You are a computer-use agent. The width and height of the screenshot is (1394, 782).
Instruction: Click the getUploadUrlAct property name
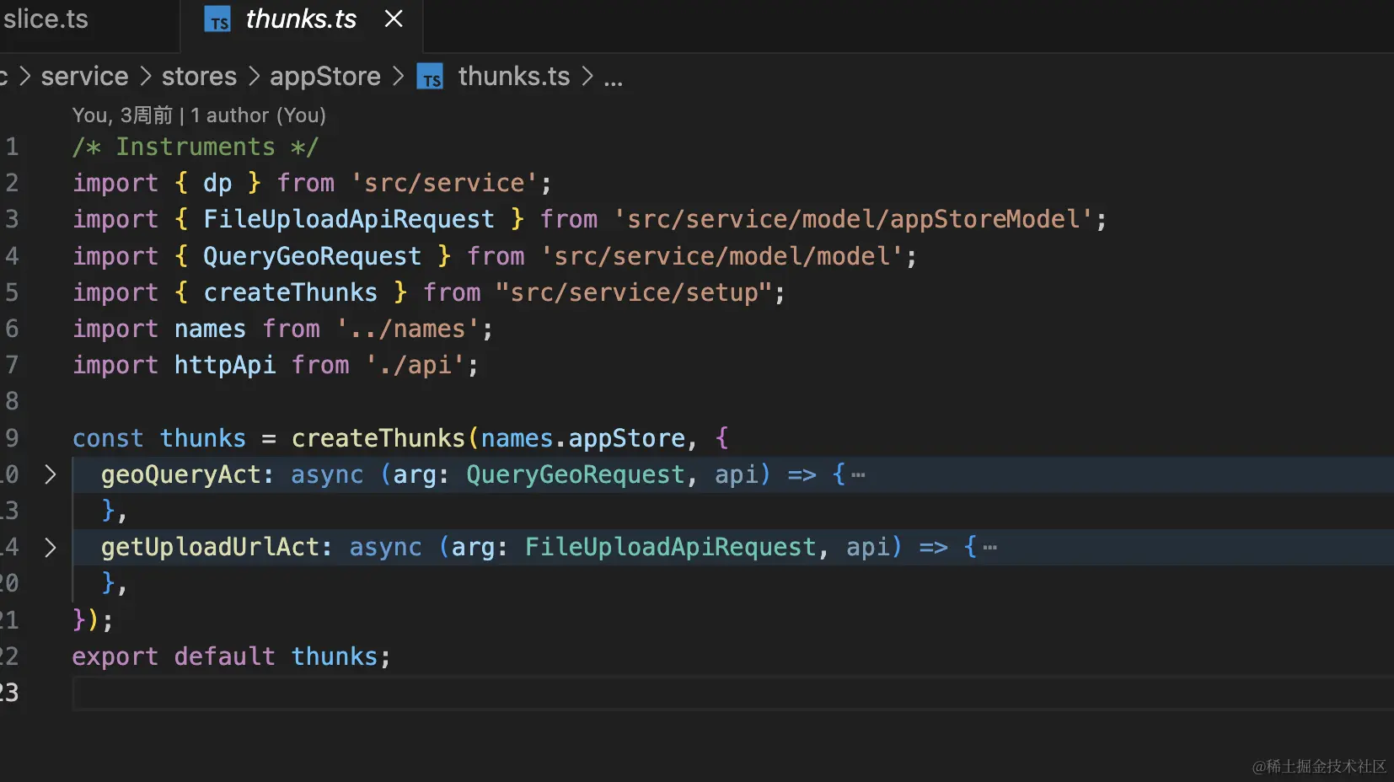pos(210,548)
